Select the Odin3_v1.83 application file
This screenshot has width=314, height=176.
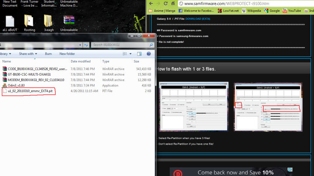coord(16,85)
